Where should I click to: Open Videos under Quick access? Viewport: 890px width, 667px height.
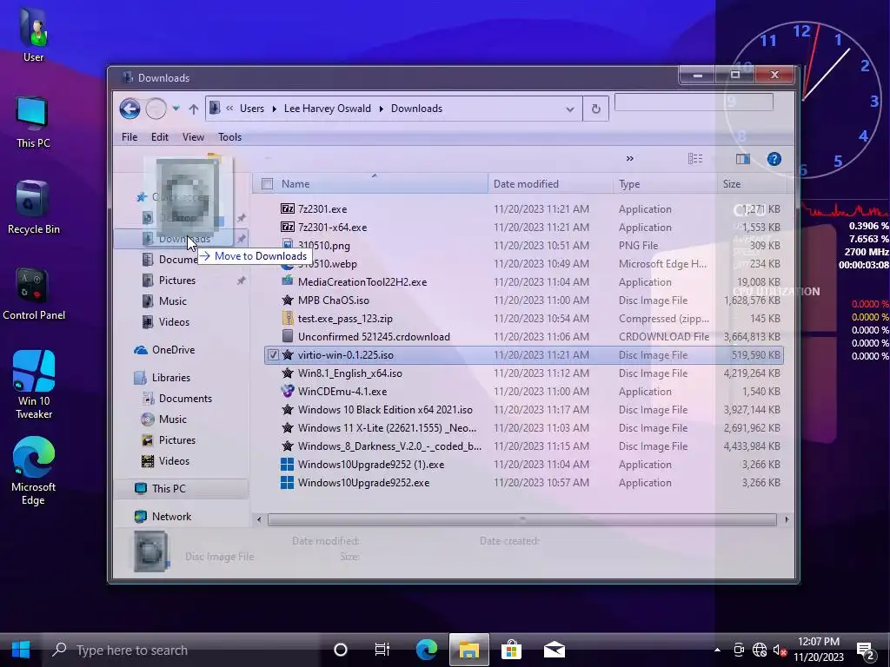click(174, 322)
